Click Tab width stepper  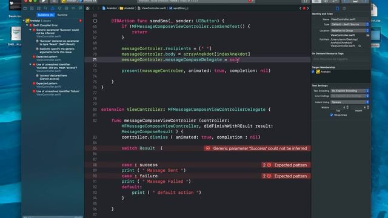click(x=347, y=107)
